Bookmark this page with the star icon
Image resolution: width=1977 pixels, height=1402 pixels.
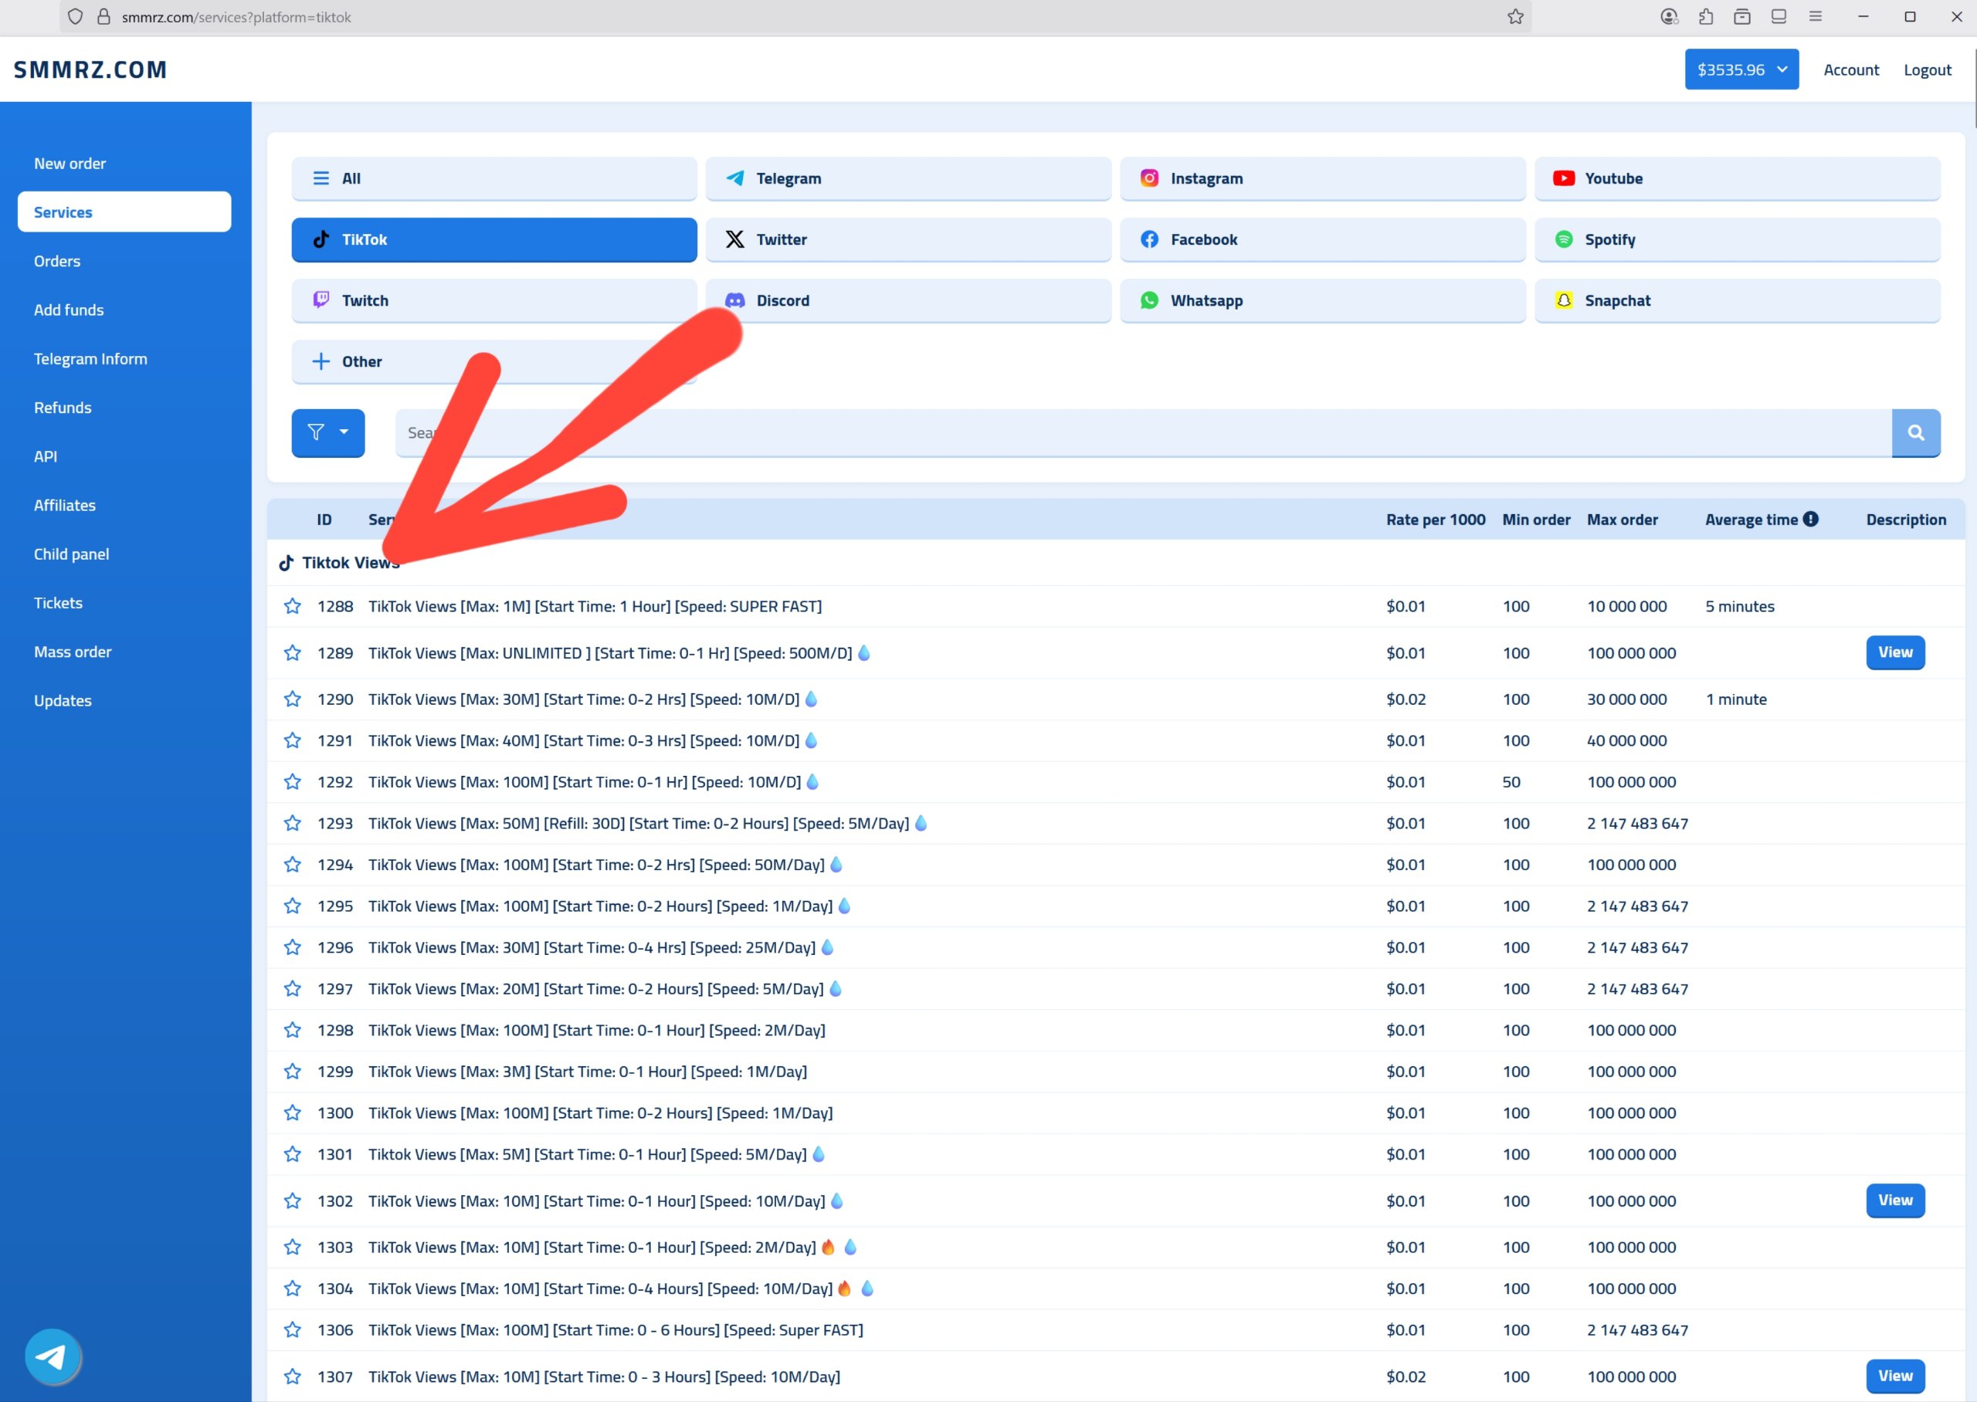(1515, 16)
